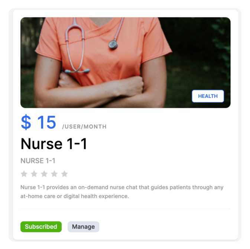
Task: Click the blue 15 price number
Action: pos(46,122)
